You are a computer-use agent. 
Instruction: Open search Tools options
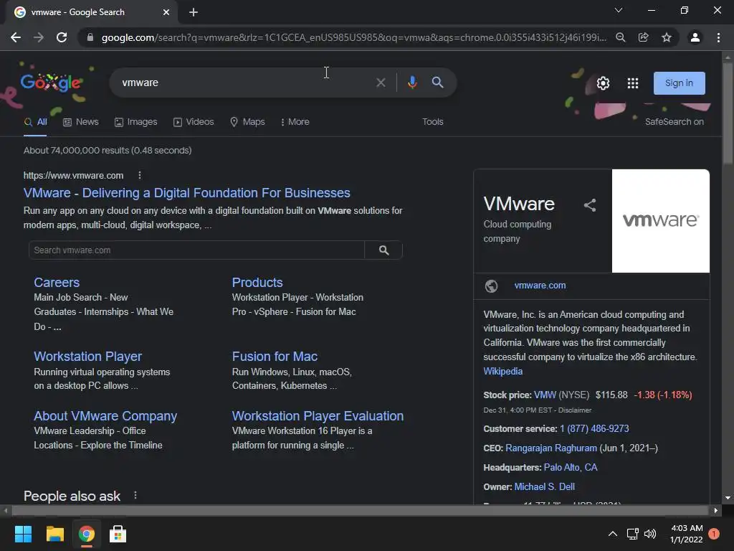click(432, 122)
